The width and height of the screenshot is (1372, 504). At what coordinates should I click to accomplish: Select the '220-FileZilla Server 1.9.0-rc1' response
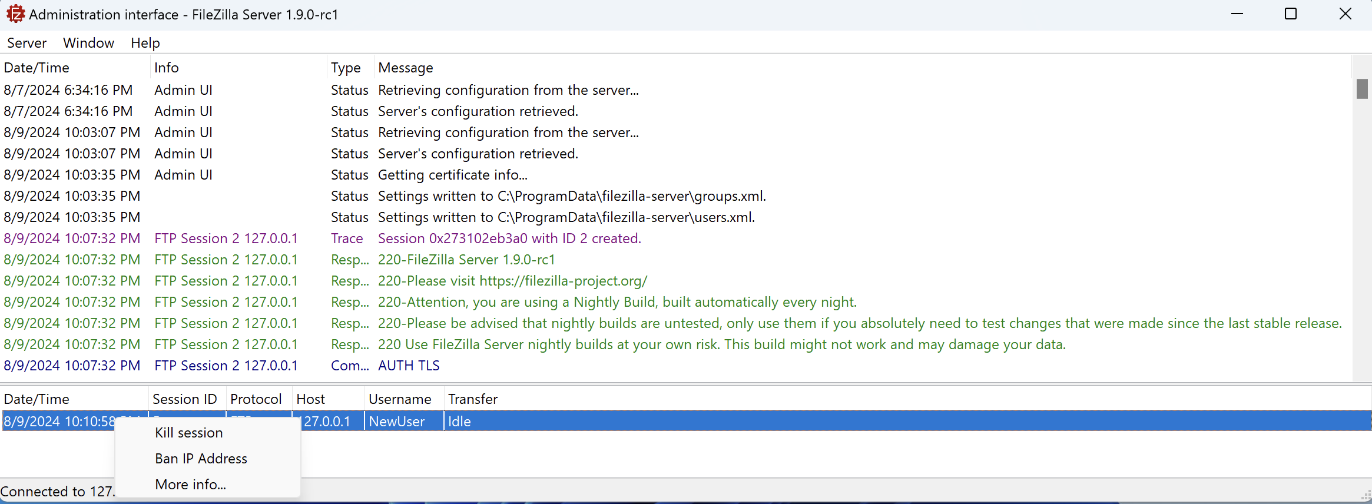(466, 260)
